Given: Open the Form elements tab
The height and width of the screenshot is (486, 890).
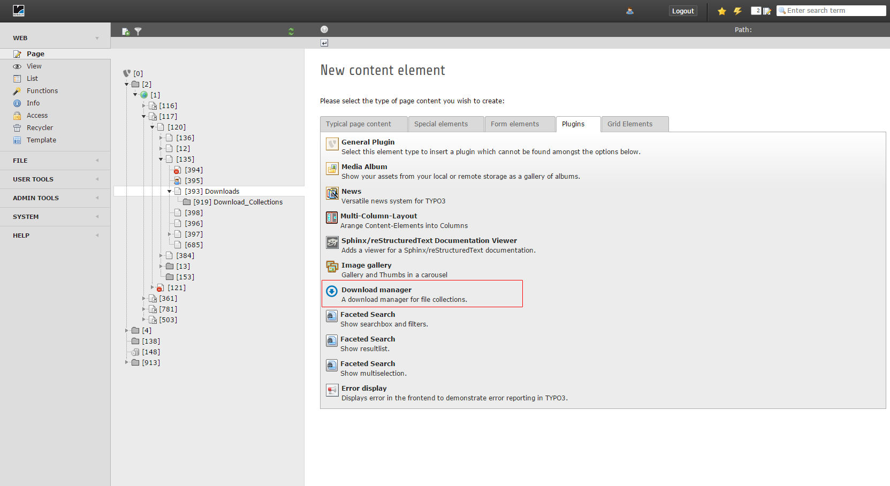Looking at the screenshot, I should pos(515,124).
